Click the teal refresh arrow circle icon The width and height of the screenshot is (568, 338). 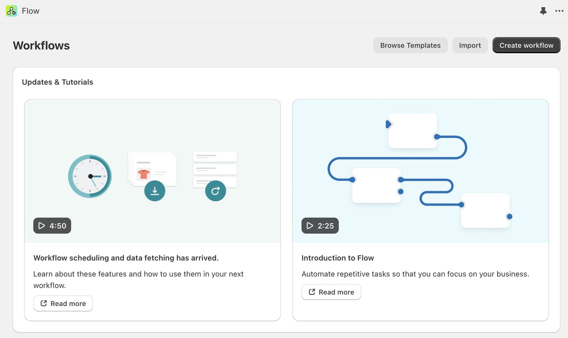215,191
